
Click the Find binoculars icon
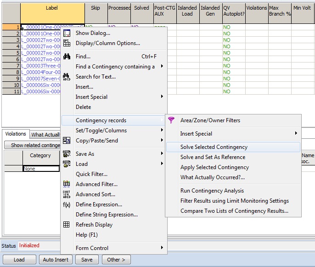coord(67,57)
